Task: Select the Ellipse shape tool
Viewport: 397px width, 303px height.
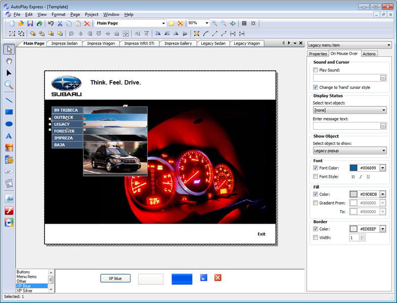Action: tap(9, 124)
